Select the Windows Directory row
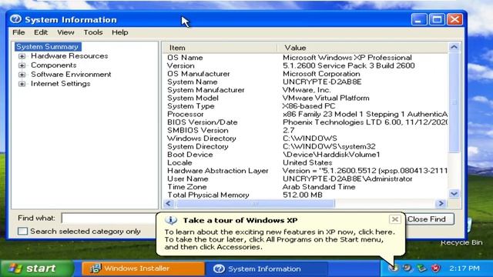493x277 pixels. coord(306,138)
